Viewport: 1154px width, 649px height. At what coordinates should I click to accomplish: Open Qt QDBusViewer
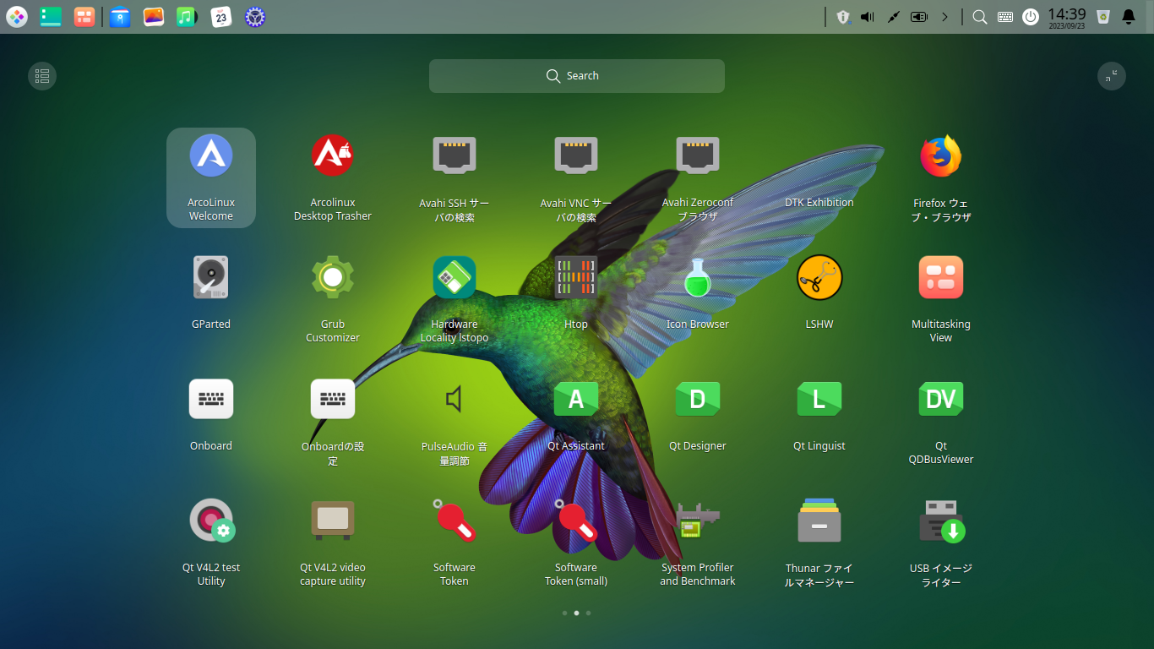point(941,421)
